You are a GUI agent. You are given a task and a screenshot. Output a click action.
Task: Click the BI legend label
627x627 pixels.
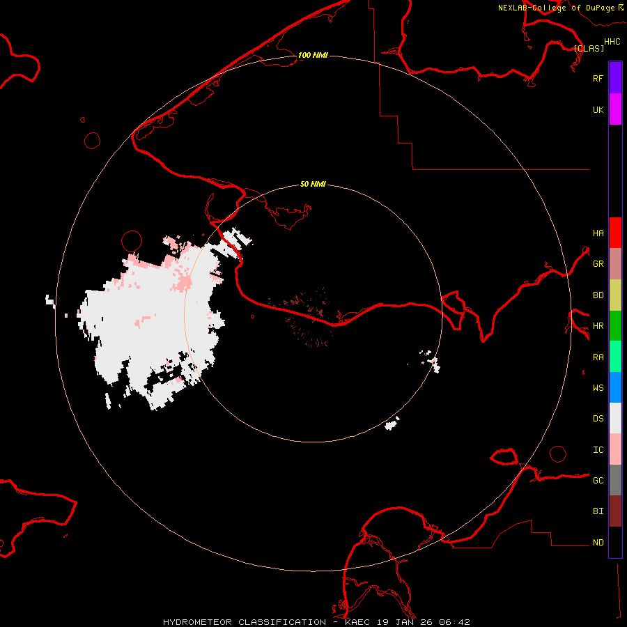[x=598, y=511]
